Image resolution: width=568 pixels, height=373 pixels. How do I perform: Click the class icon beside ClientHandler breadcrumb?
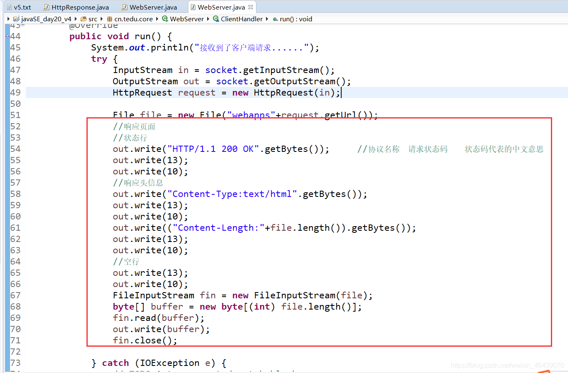tap(216, 19)
